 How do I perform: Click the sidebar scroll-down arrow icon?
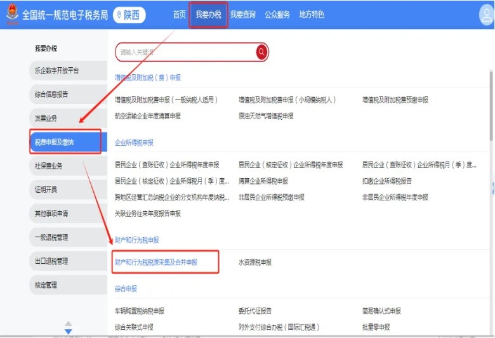point(69,332)
